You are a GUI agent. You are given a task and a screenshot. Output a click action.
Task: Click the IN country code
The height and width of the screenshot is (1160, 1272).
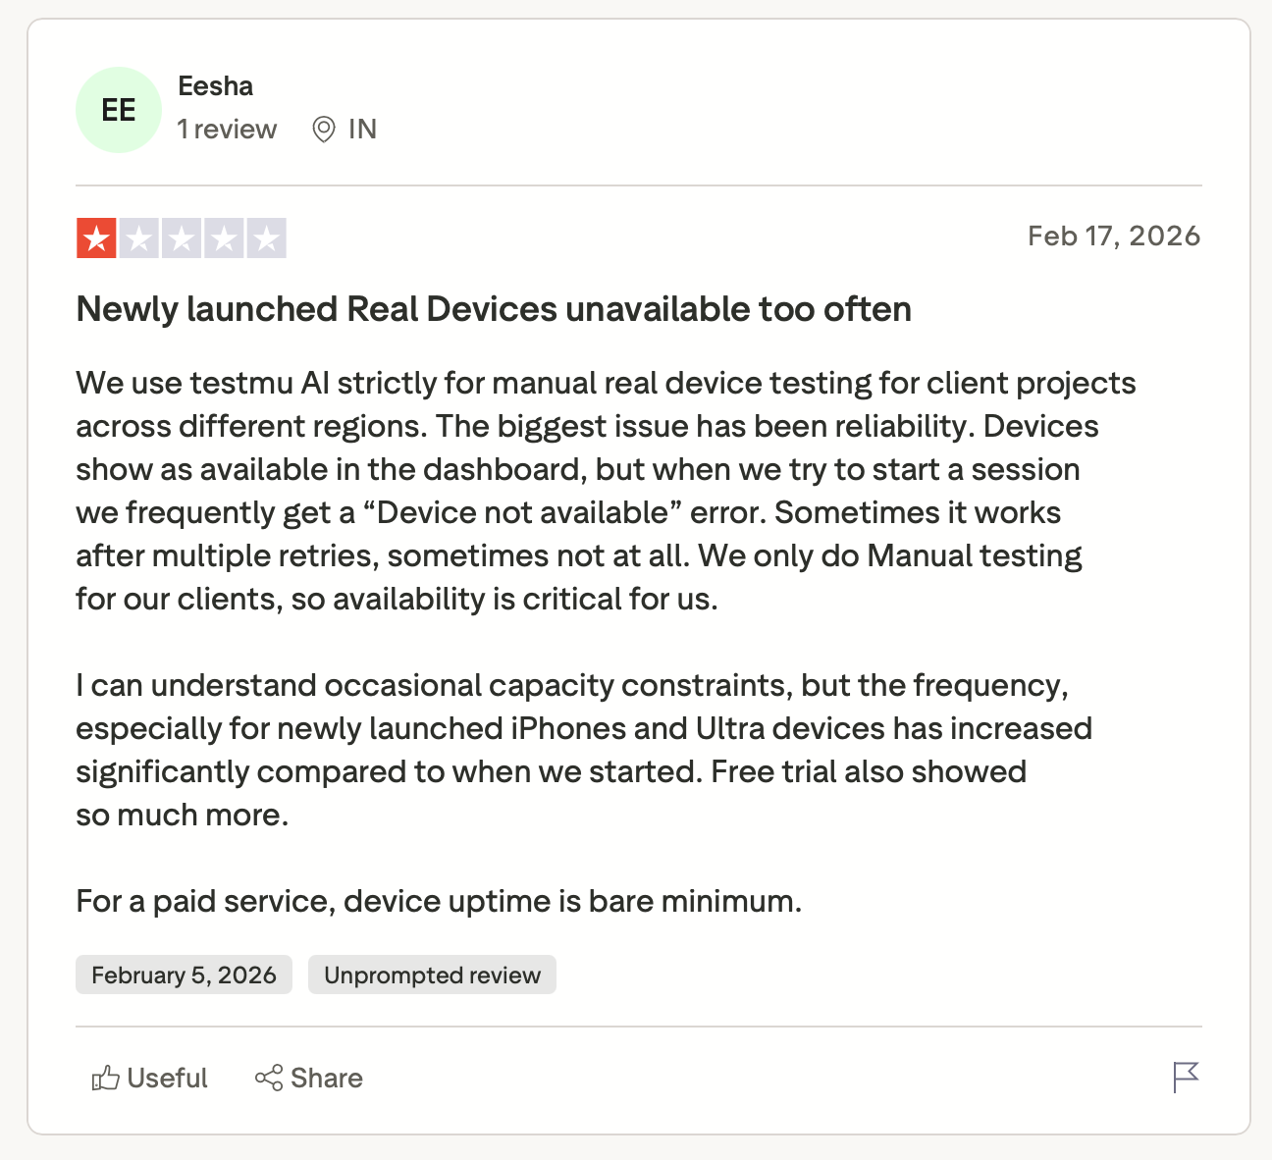coord(362,130)
